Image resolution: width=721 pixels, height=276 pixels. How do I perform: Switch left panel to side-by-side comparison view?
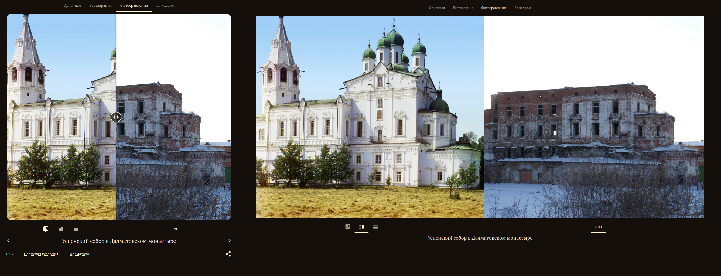(61, 229)
